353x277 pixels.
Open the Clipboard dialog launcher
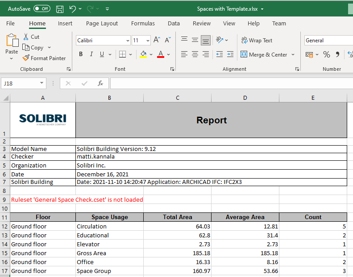(69, 69)
